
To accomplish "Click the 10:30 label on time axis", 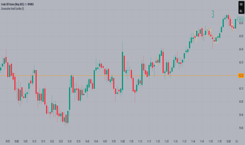I will click(x=70, y=141).
